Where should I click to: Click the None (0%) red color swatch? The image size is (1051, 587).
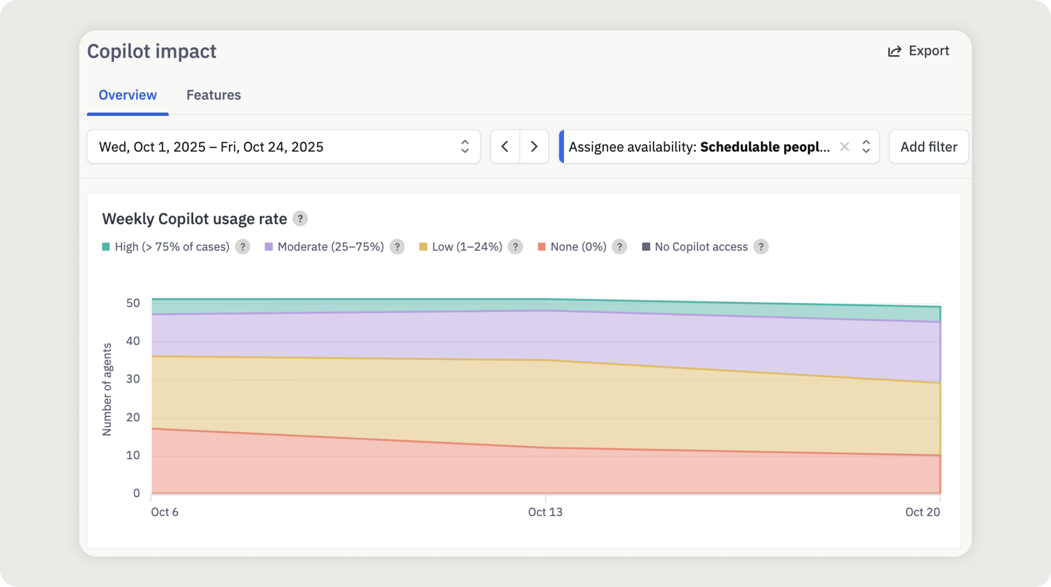tap(541, 247)
